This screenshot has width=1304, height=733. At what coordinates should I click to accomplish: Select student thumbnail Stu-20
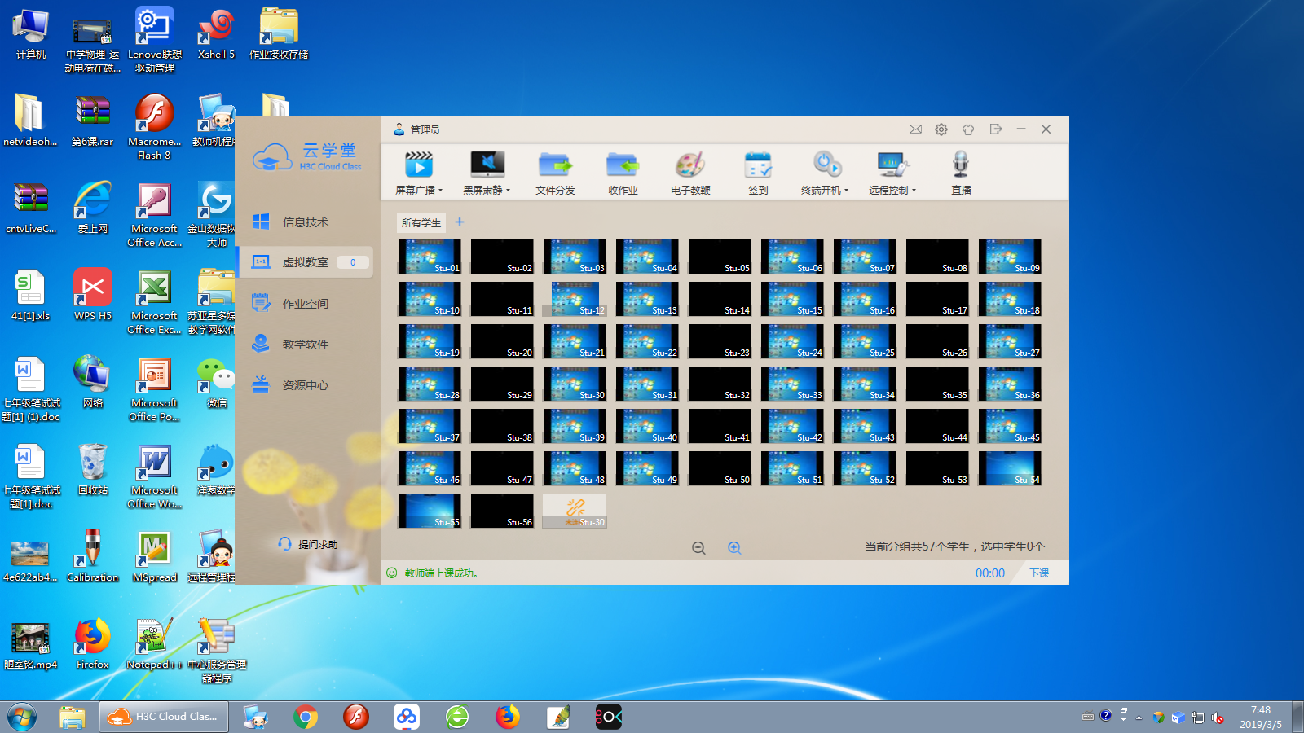502,341
